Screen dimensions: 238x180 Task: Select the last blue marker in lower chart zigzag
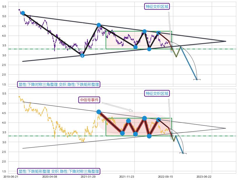click(x=158, y=120)
